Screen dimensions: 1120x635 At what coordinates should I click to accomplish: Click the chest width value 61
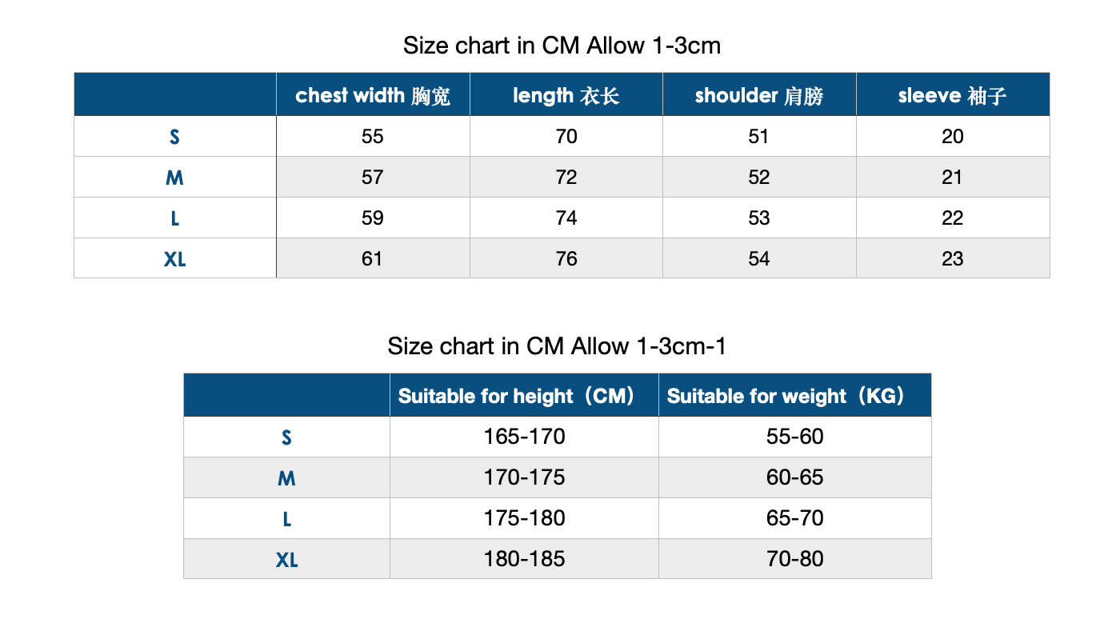(x=373, y=258)
